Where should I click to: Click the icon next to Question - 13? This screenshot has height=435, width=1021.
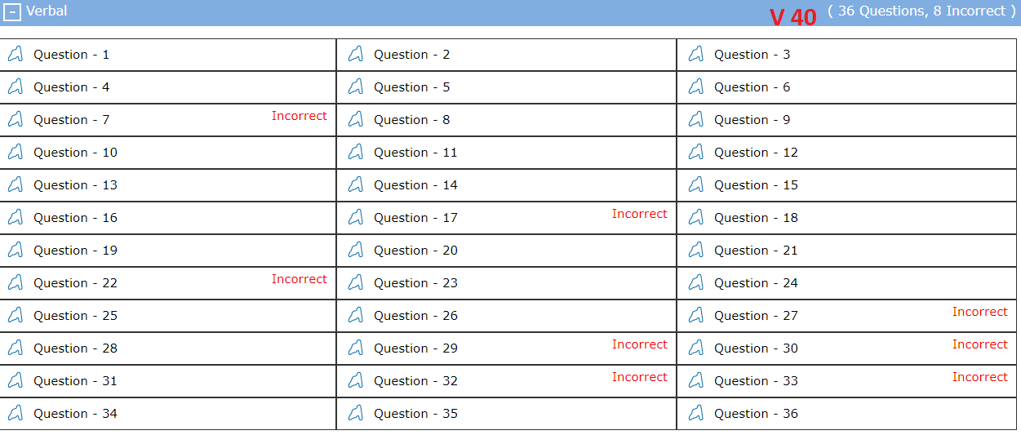[x=15, y=185]
